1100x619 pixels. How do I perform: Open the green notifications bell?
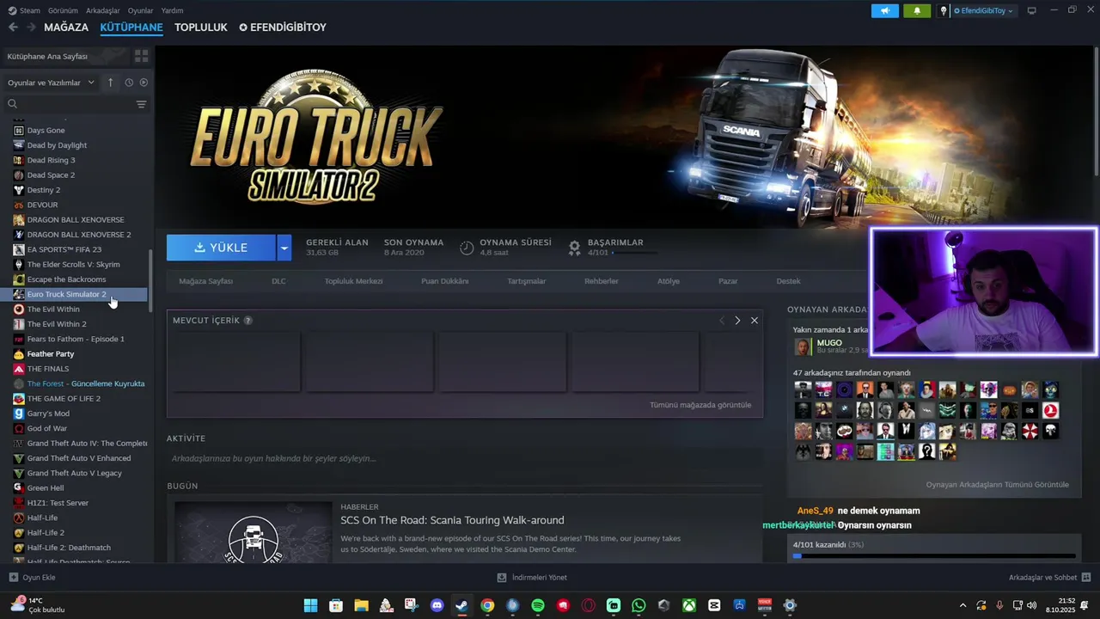[917, 11]
